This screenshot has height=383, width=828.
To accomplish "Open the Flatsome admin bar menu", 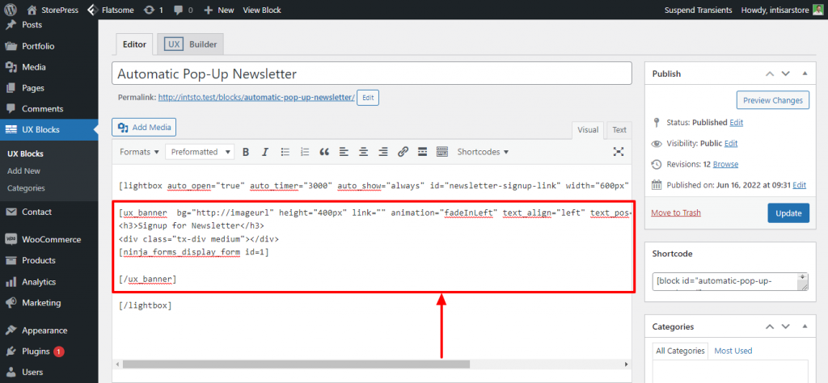I will [110, 10].
